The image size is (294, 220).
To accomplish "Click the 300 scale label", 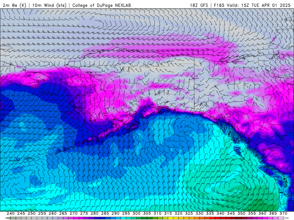I will point(136,213).
